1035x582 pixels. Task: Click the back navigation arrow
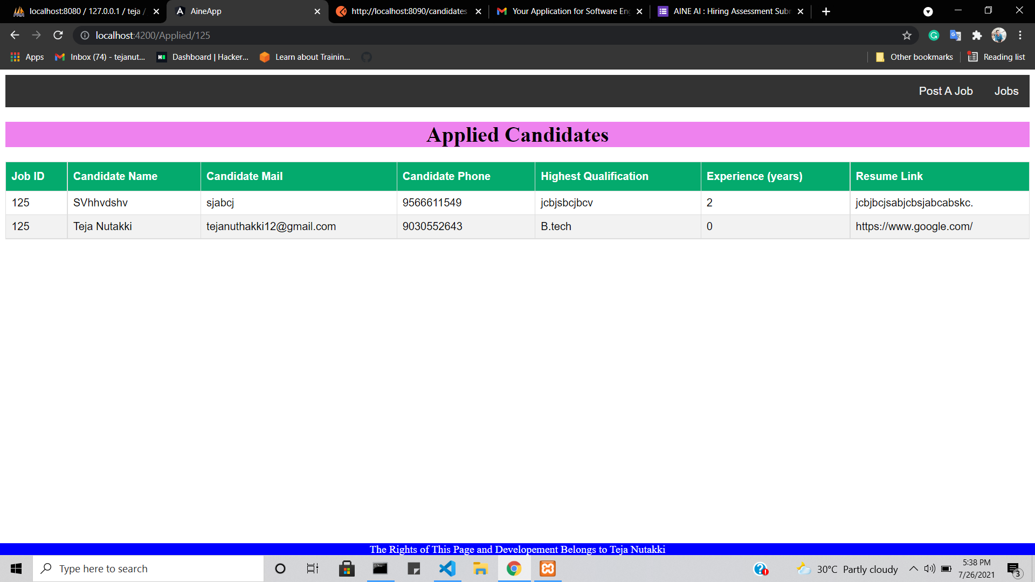click(14, 35)
